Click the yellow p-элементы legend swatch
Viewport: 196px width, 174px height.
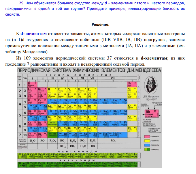(147, 141)
